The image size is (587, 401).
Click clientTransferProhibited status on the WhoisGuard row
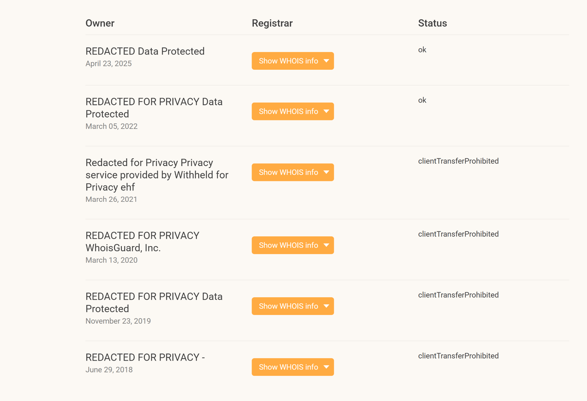458,234
